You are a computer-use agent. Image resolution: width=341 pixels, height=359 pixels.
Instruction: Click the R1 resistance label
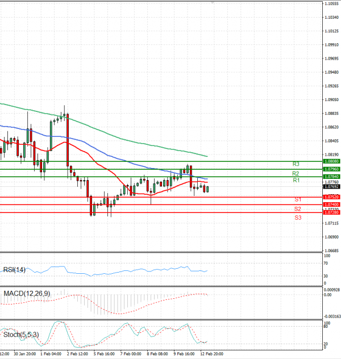point(296,180)
